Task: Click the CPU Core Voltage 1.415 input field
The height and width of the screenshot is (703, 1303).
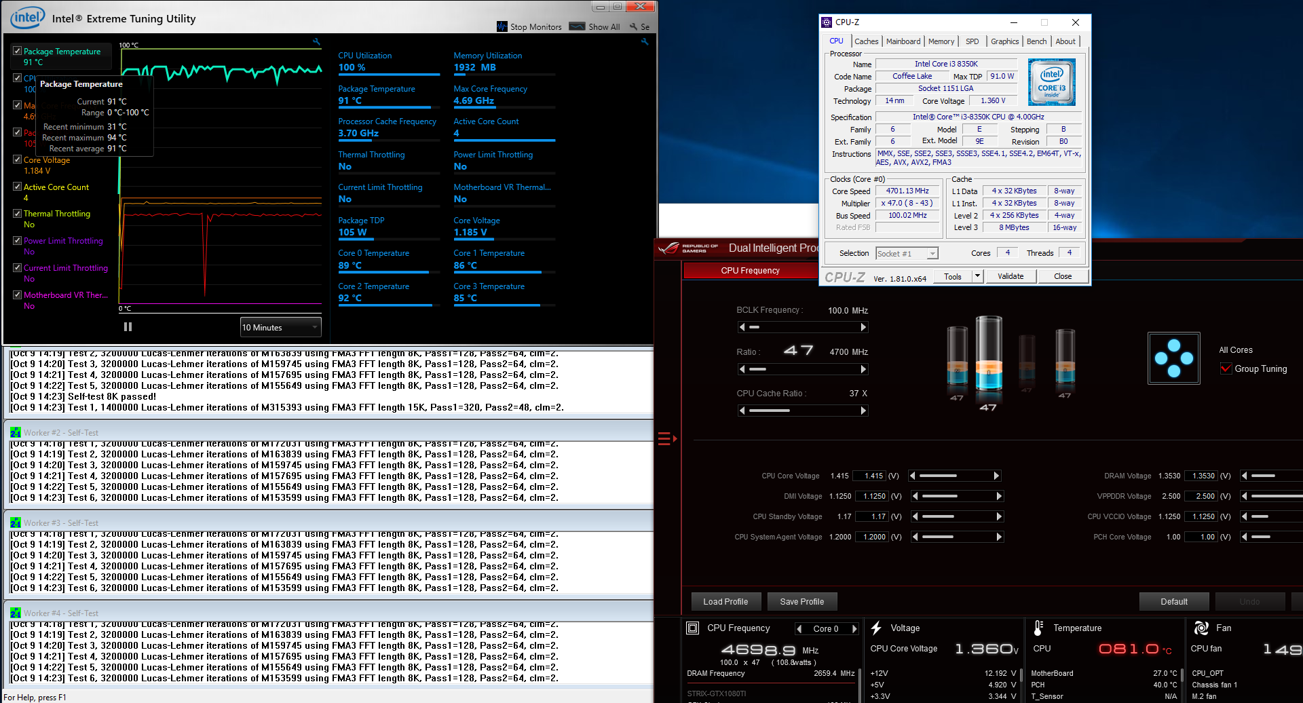Action: click(870, 476)
